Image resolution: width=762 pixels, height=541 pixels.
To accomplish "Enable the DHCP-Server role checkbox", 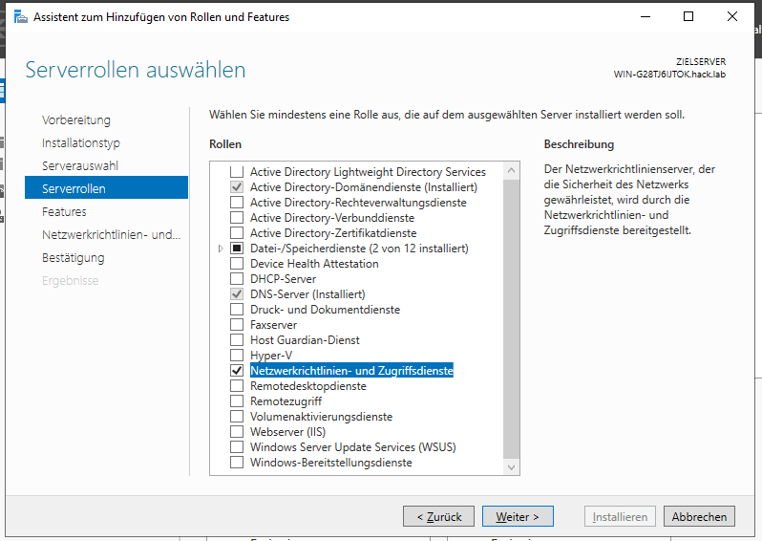I will click(x=237, y=279).
